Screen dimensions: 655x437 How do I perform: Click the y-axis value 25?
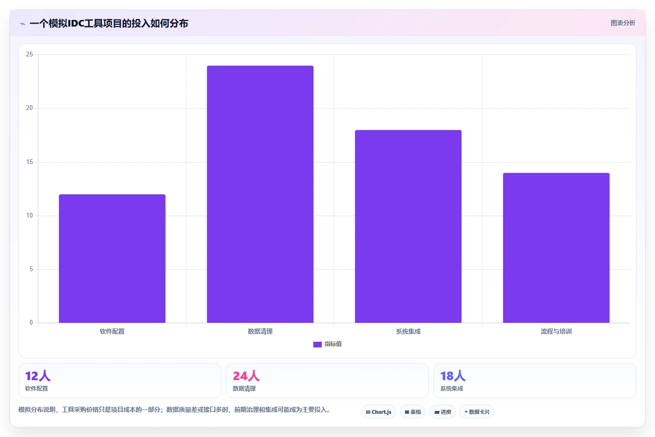pyautogui.click(x=29, y=55)
